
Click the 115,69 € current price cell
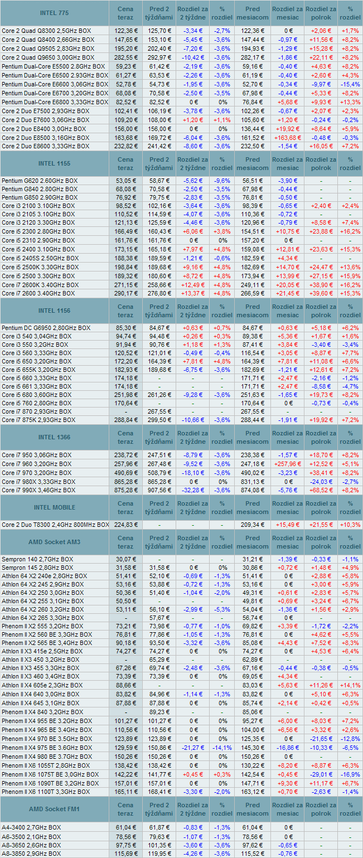[125, 854]
